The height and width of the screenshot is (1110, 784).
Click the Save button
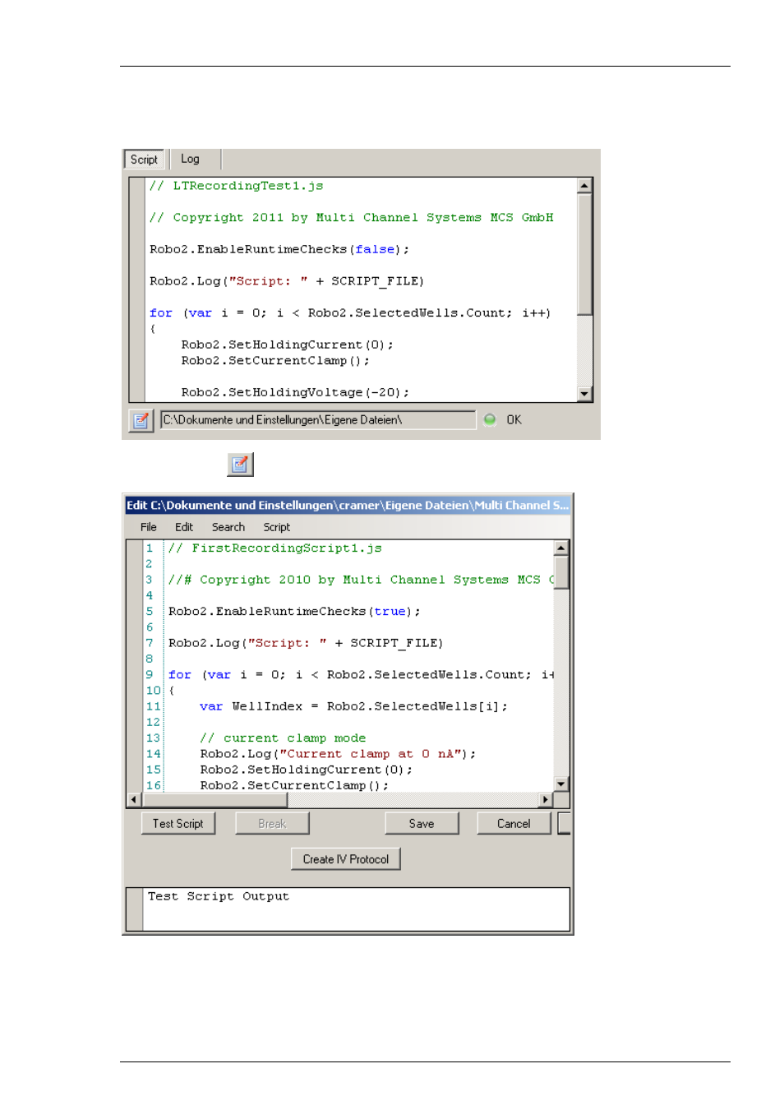[422, 823]
